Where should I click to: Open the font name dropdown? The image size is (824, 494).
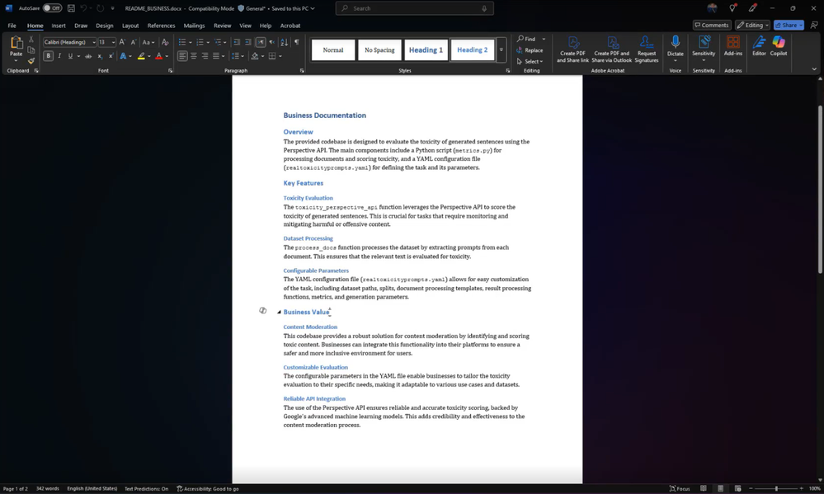93,42
